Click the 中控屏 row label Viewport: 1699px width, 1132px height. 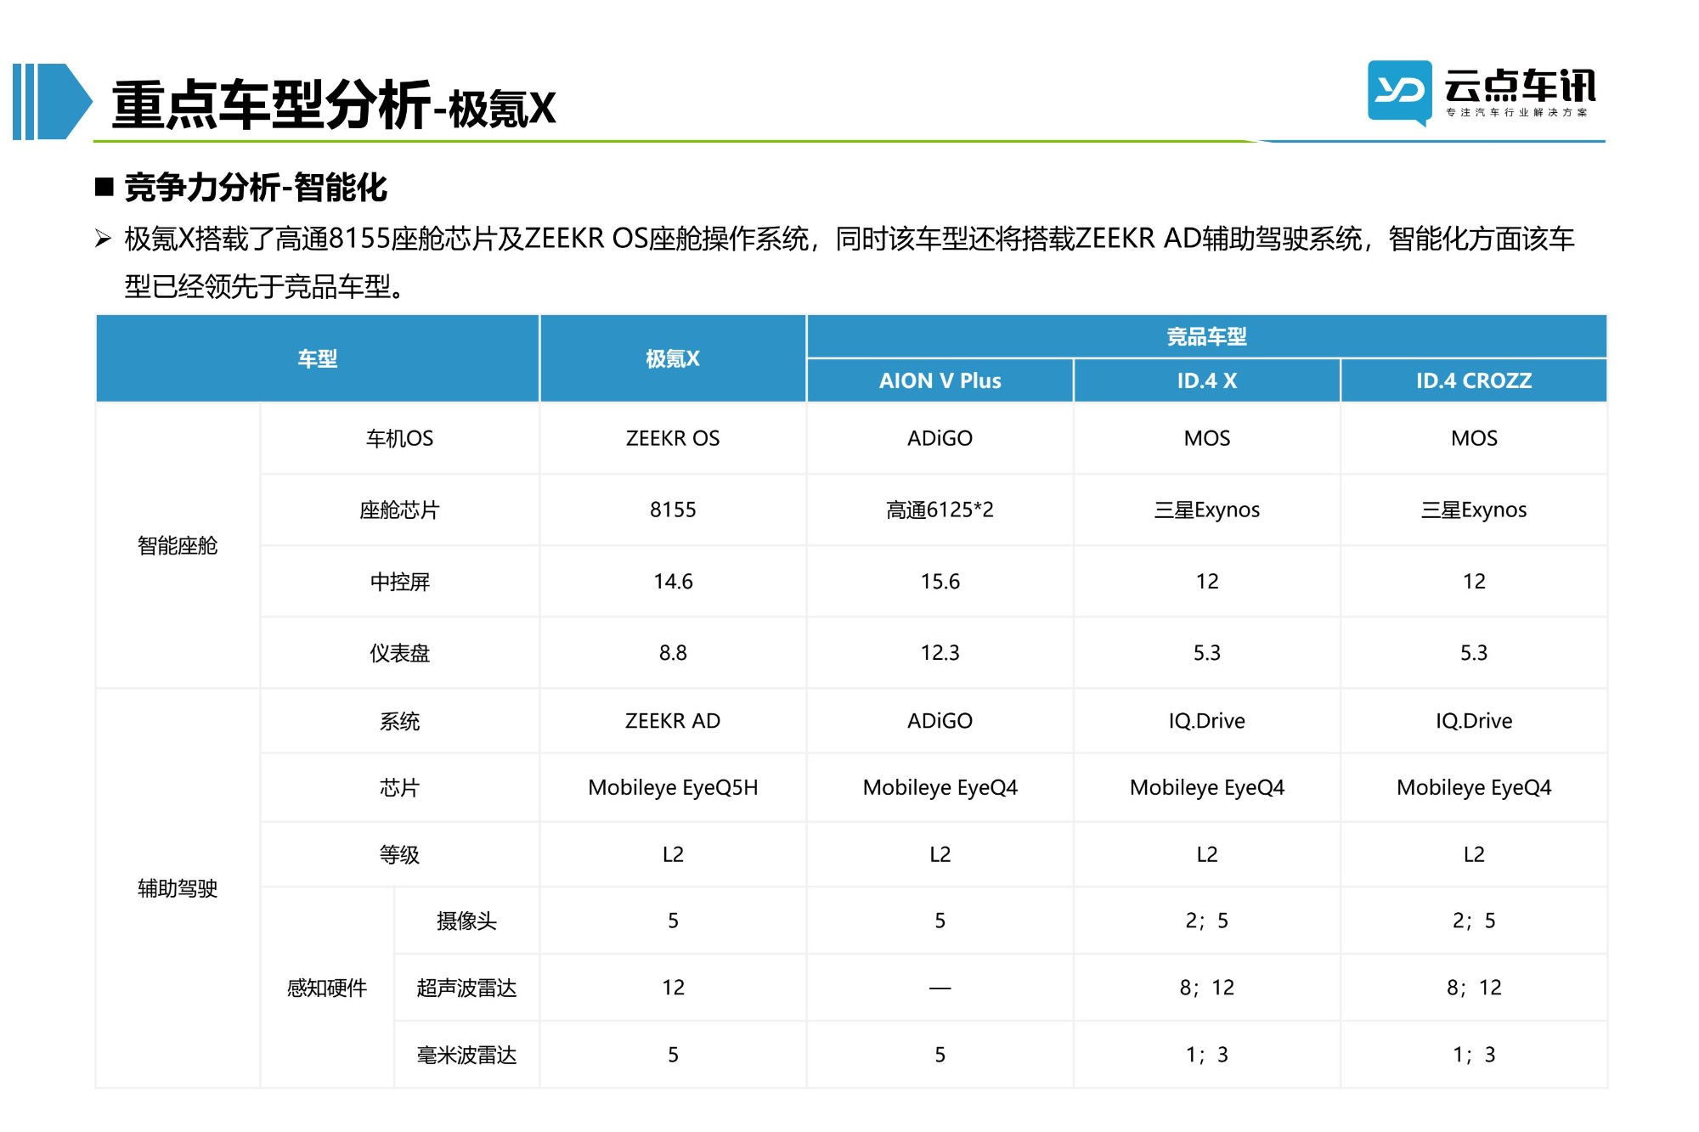tap(399, 582)
